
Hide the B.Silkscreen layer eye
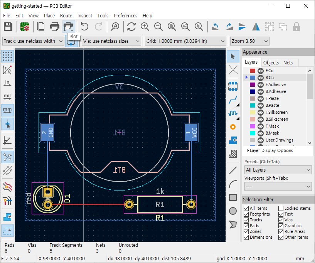pyautogui.click(x=261, y=119)
